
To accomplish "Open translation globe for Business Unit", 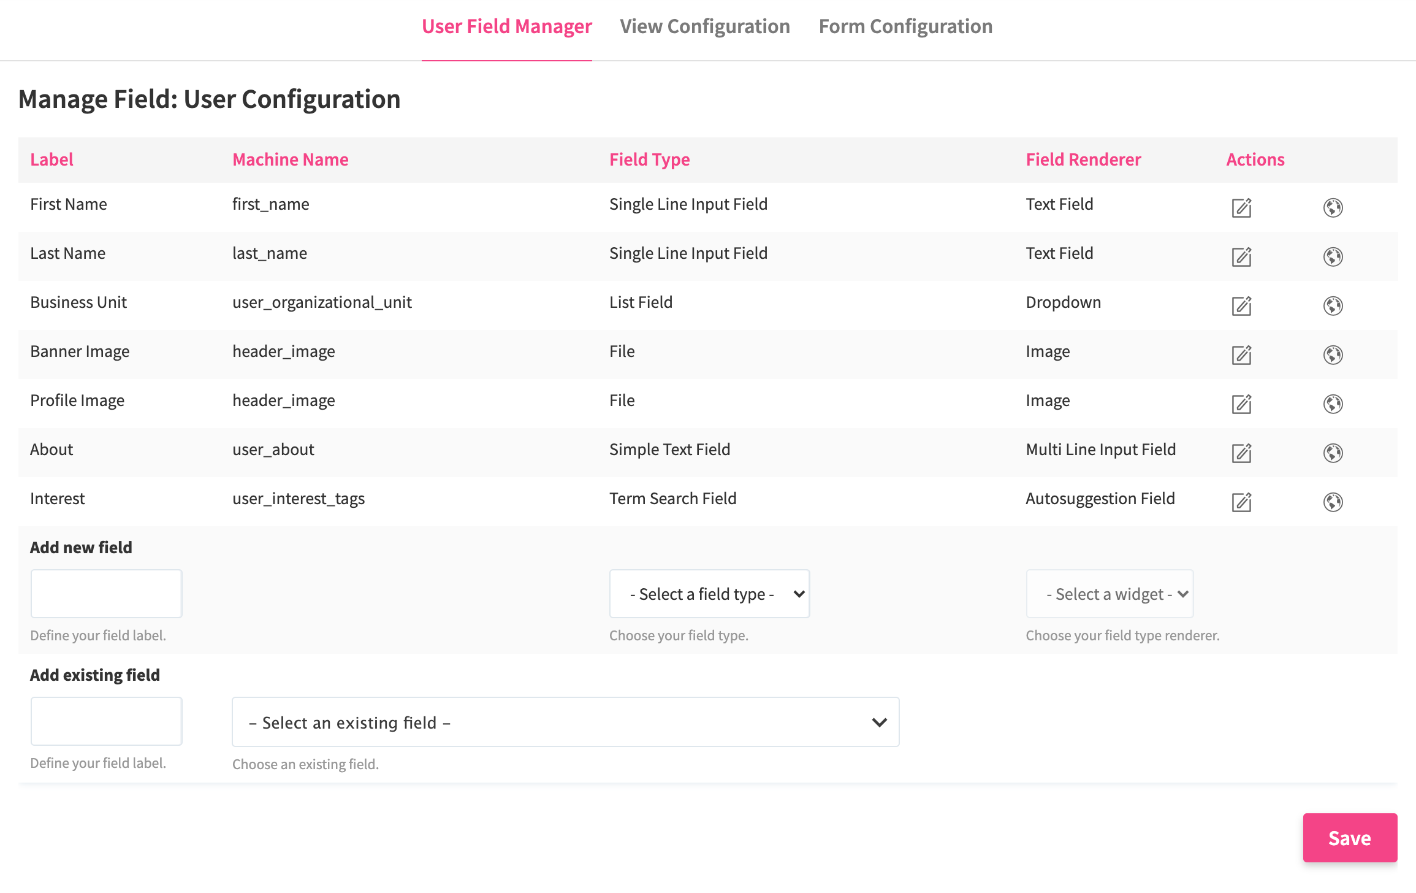I will [1333, 306].
